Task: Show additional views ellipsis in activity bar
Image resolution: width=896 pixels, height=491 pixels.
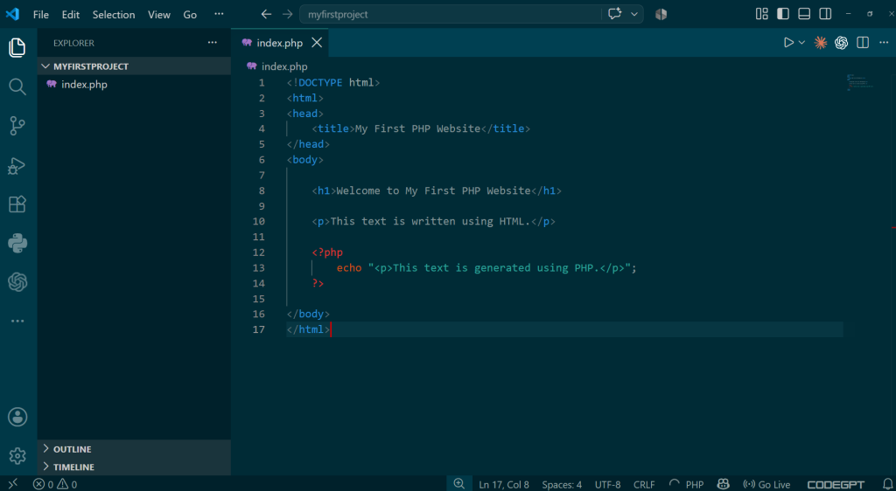Action: click(x=17, y=321)
